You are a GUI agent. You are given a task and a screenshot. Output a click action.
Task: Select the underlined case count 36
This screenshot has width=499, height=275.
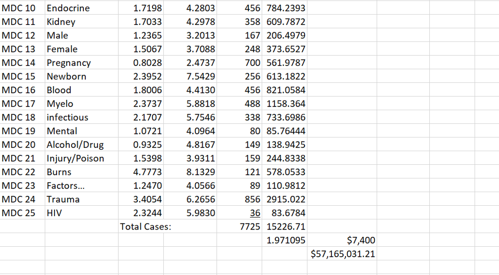tap(239, 213)
